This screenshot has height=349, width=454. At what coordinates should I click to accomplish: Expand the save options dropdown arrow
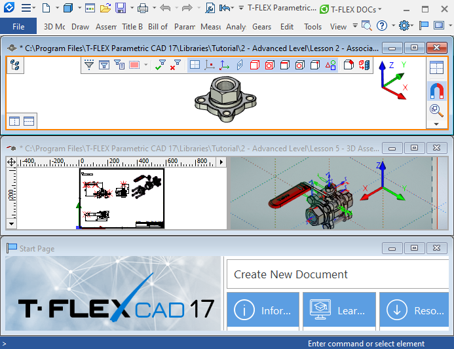[132, 8]
